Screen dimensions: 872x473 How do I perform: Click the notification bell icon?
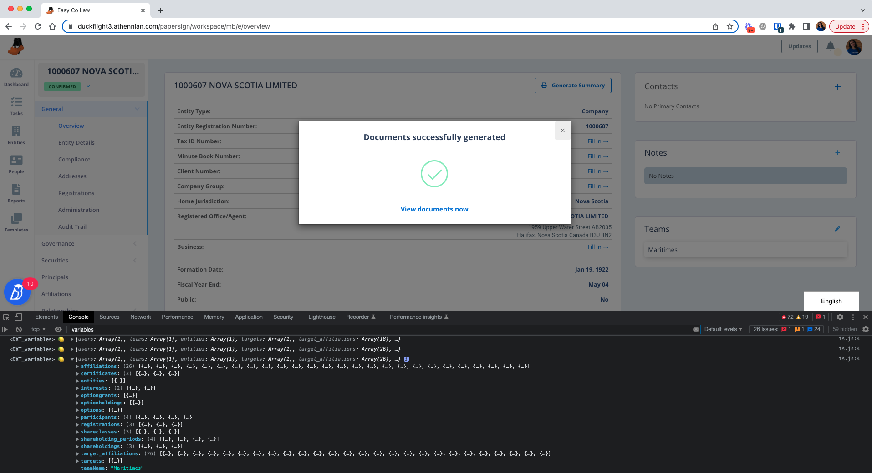coord(830,46)
